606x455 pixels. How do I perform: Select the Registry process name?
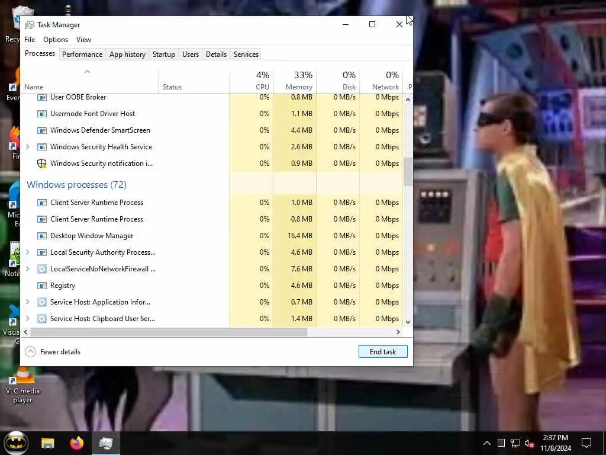(x=63, y=286)
